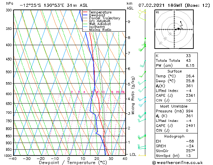Click the Mixing Ratio (g/kg) vertical axis title

click(133, 95)
